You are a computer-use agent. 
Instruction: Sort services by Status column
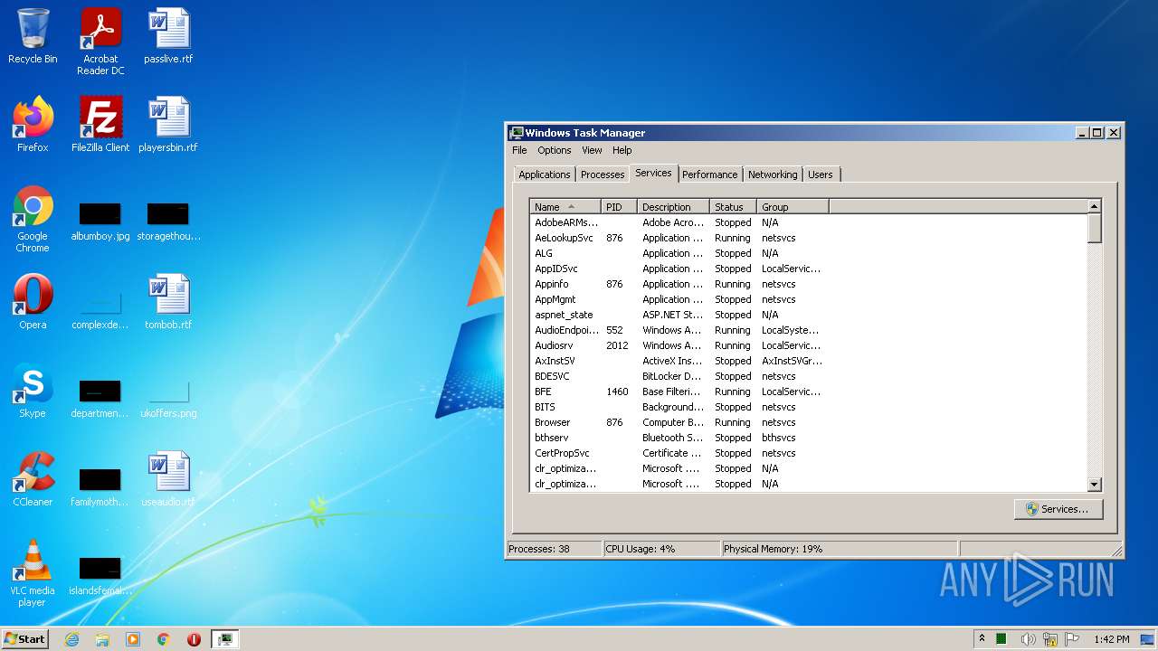(733, 207)
